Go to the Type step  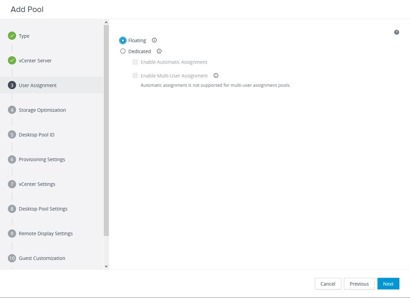tap(24, 36)
